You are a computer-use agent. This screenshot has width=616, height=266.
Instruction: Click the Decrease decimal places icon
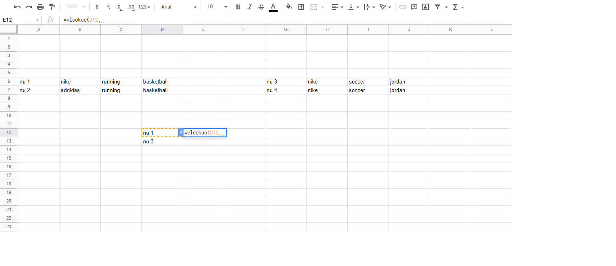click(x=119, y=7)
